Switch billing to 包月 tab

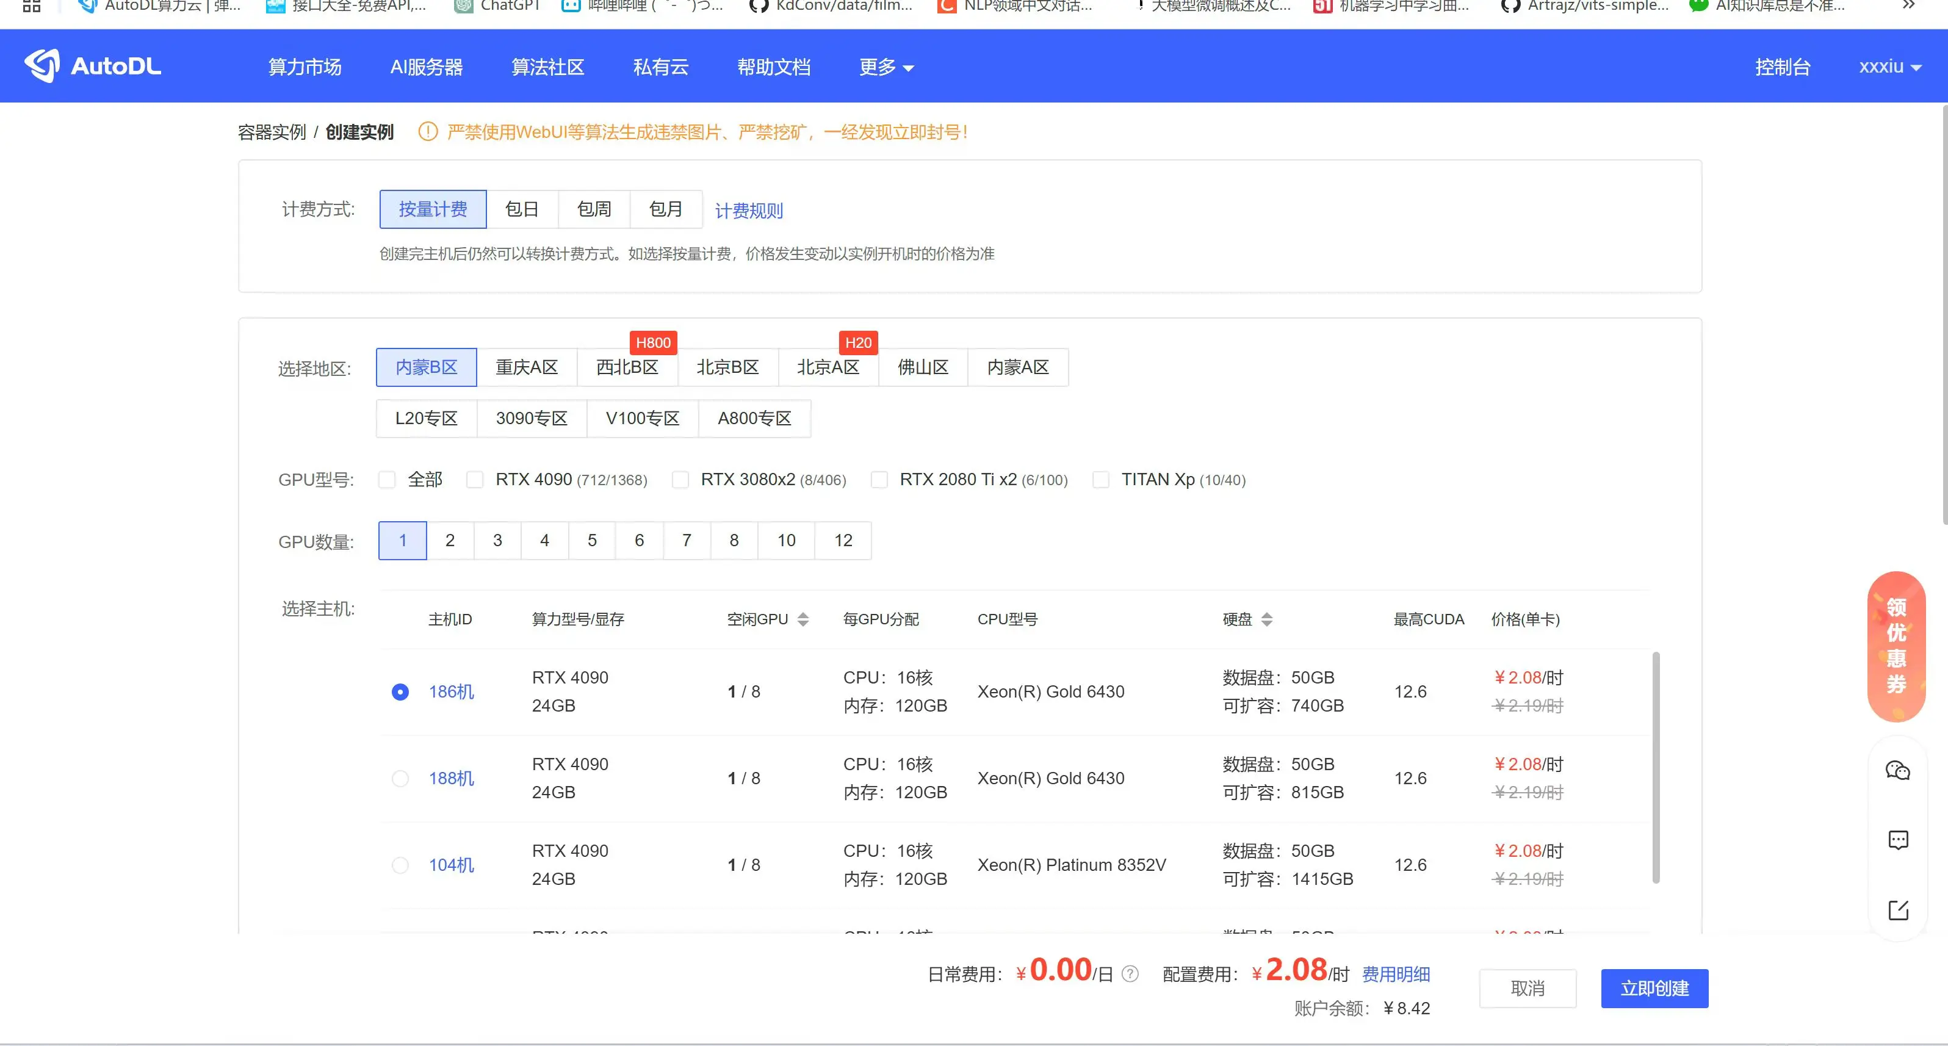click(665, 209)
